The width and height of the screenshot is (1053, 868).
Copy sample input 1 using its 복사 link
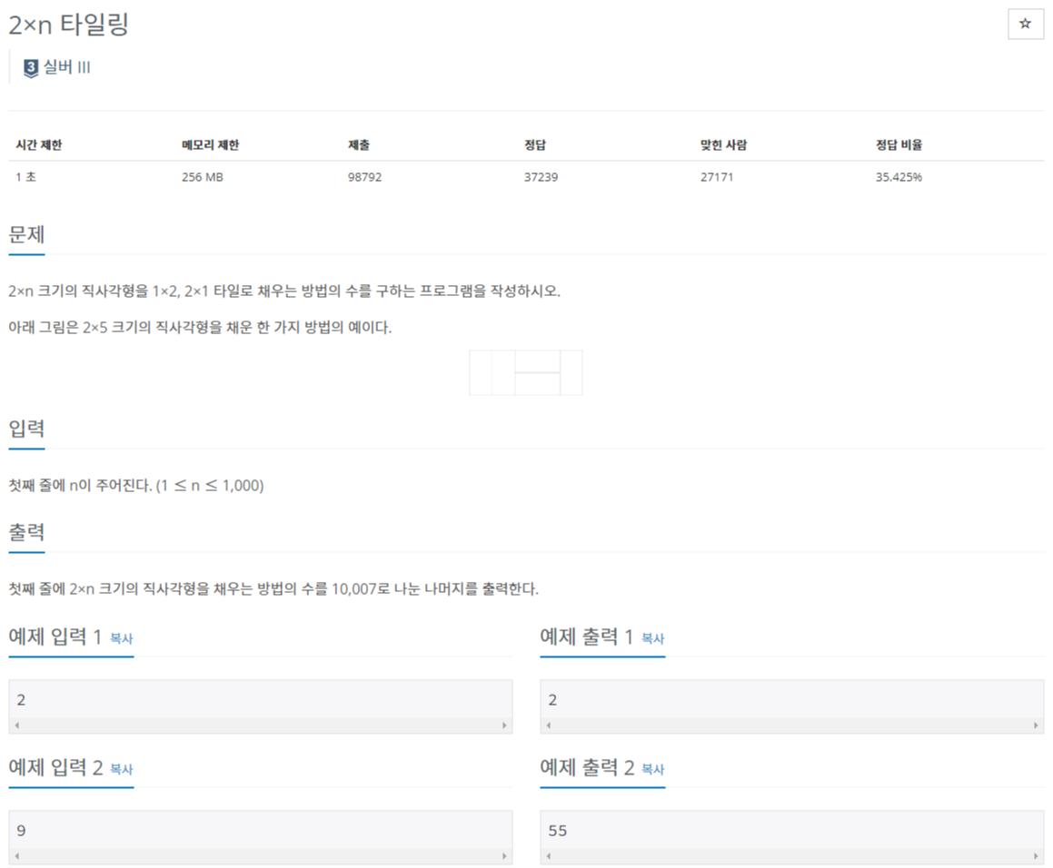[x=119, y=641]
